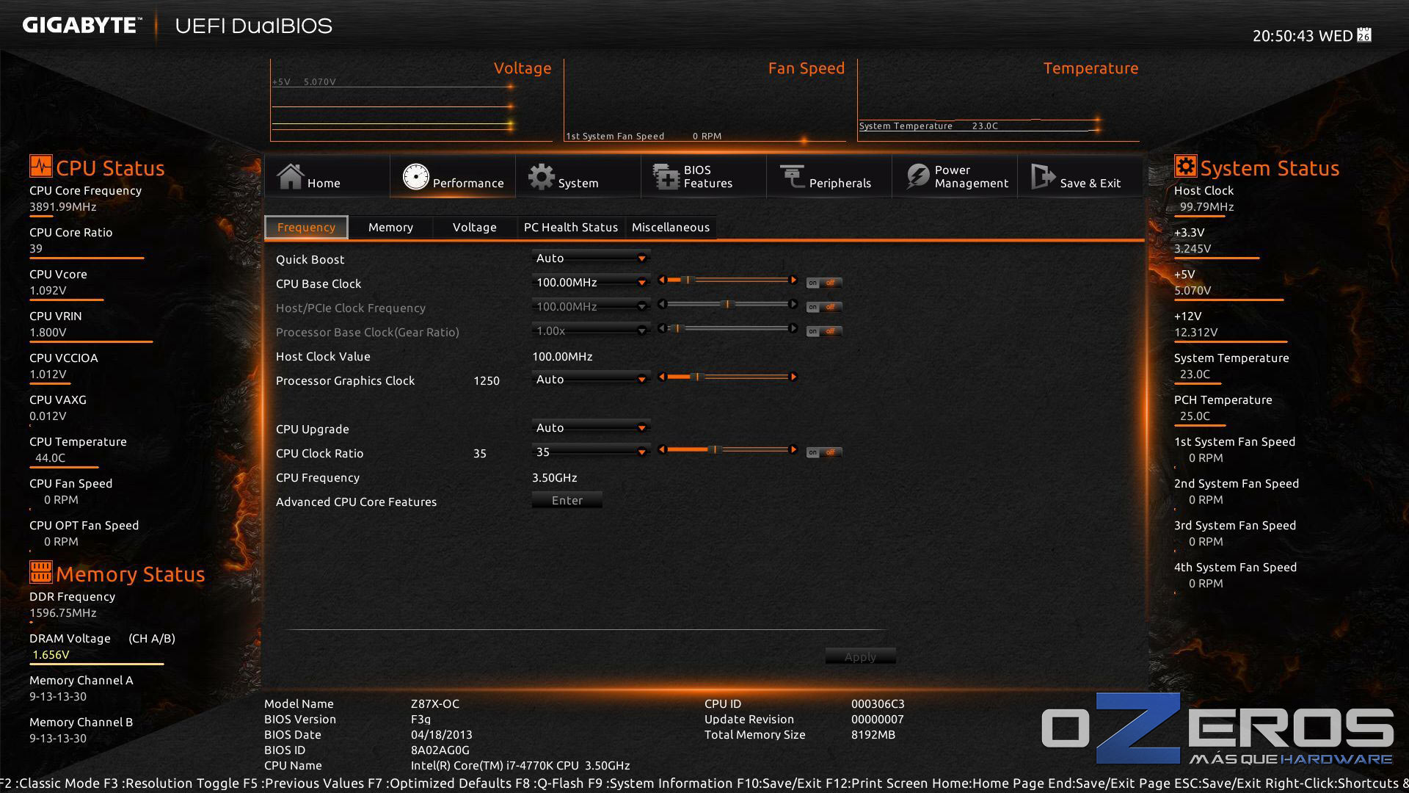Click the CPU Frequency 3.50GHz value
This screenshot has height=793, width=1409.
pyautogui.click(x=554, y=477)
